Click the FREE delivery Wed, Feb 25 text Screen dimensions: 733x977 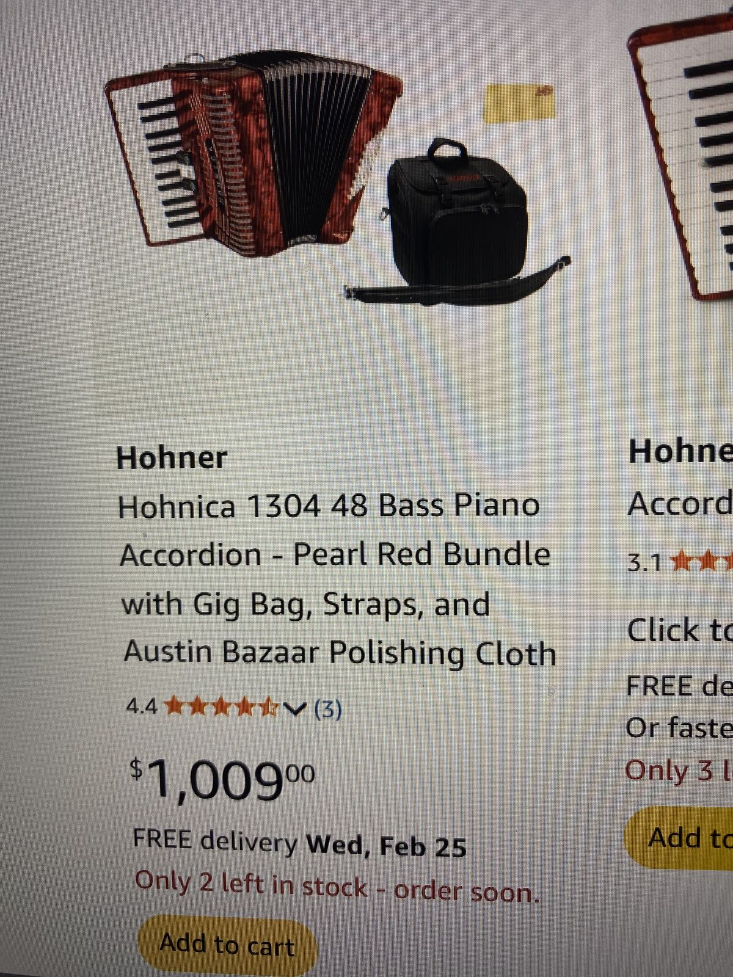pos(299,843)
